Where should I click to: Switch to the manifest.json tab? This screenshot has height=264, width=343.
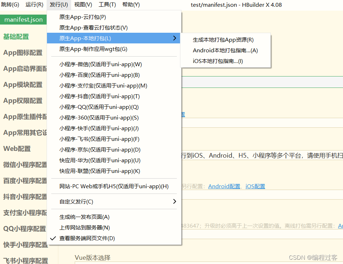[x=23, y=20]
